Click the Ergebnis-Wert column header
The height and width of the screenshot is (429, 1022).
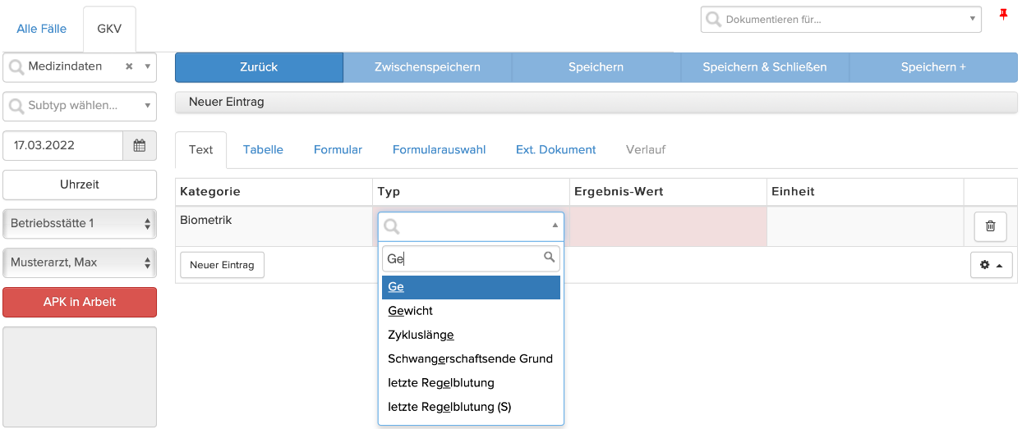pos(668,191)
